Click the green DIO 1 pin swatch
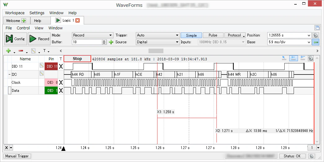 tap(51, 91)
